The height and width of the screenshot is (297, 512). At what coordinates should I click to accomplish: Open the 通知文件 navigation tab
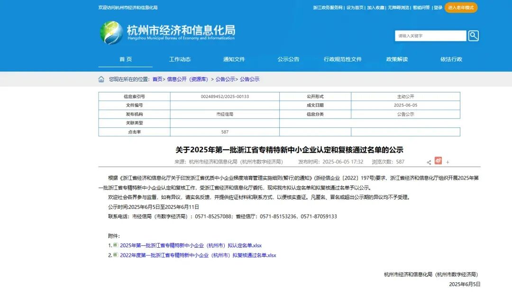click(x=234, y=59)
